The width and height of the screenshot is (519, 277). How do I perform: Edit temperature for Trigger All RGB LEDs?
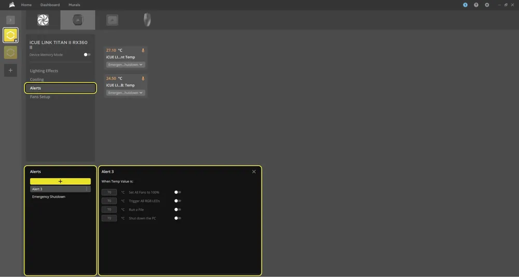pos(109,201)
